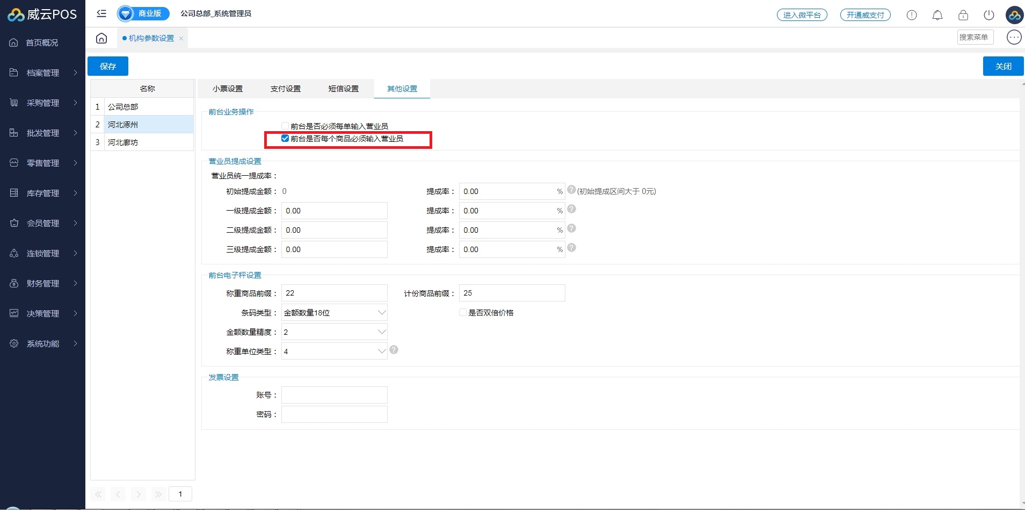Image resolution: width=1025 pixels, height=510 pixels.
Task: Uncheck 前台是否每个商品必须输入营业员 checkbox
Action: pyautogui.click(x=285, y=139)
